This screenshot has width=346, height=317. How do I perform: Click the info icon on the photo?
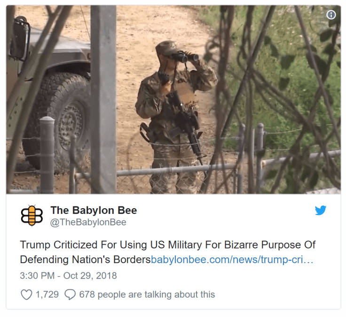pyautogui.click(x=331, y=15)
